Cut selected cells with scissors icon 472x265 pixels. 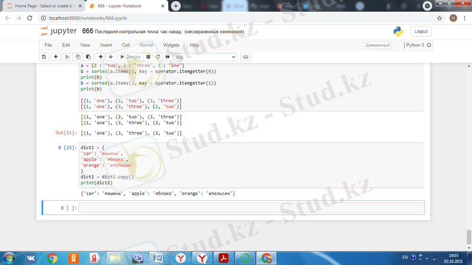click(x=67, y=57)
